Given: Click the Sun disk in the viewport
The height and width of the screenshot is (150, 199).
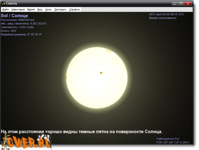Looking at the screenshot, I should [x=97, y=78].
